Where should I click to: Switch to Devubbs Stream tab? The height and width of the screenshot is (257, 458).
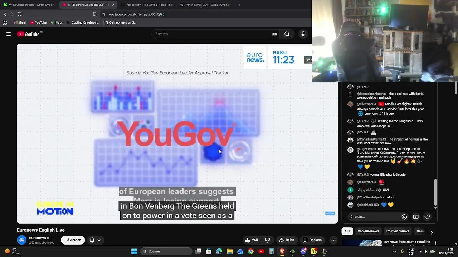tap(29, 5)
